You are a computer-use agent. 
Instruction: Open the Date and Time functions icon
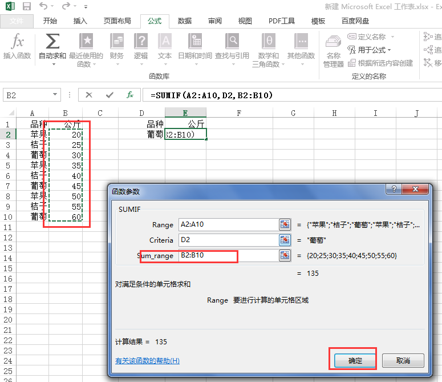pos(195,41)
